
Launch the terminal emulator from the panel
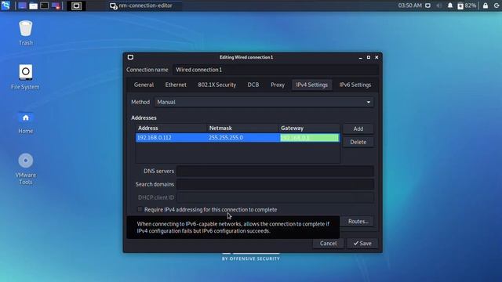point(45,5)
